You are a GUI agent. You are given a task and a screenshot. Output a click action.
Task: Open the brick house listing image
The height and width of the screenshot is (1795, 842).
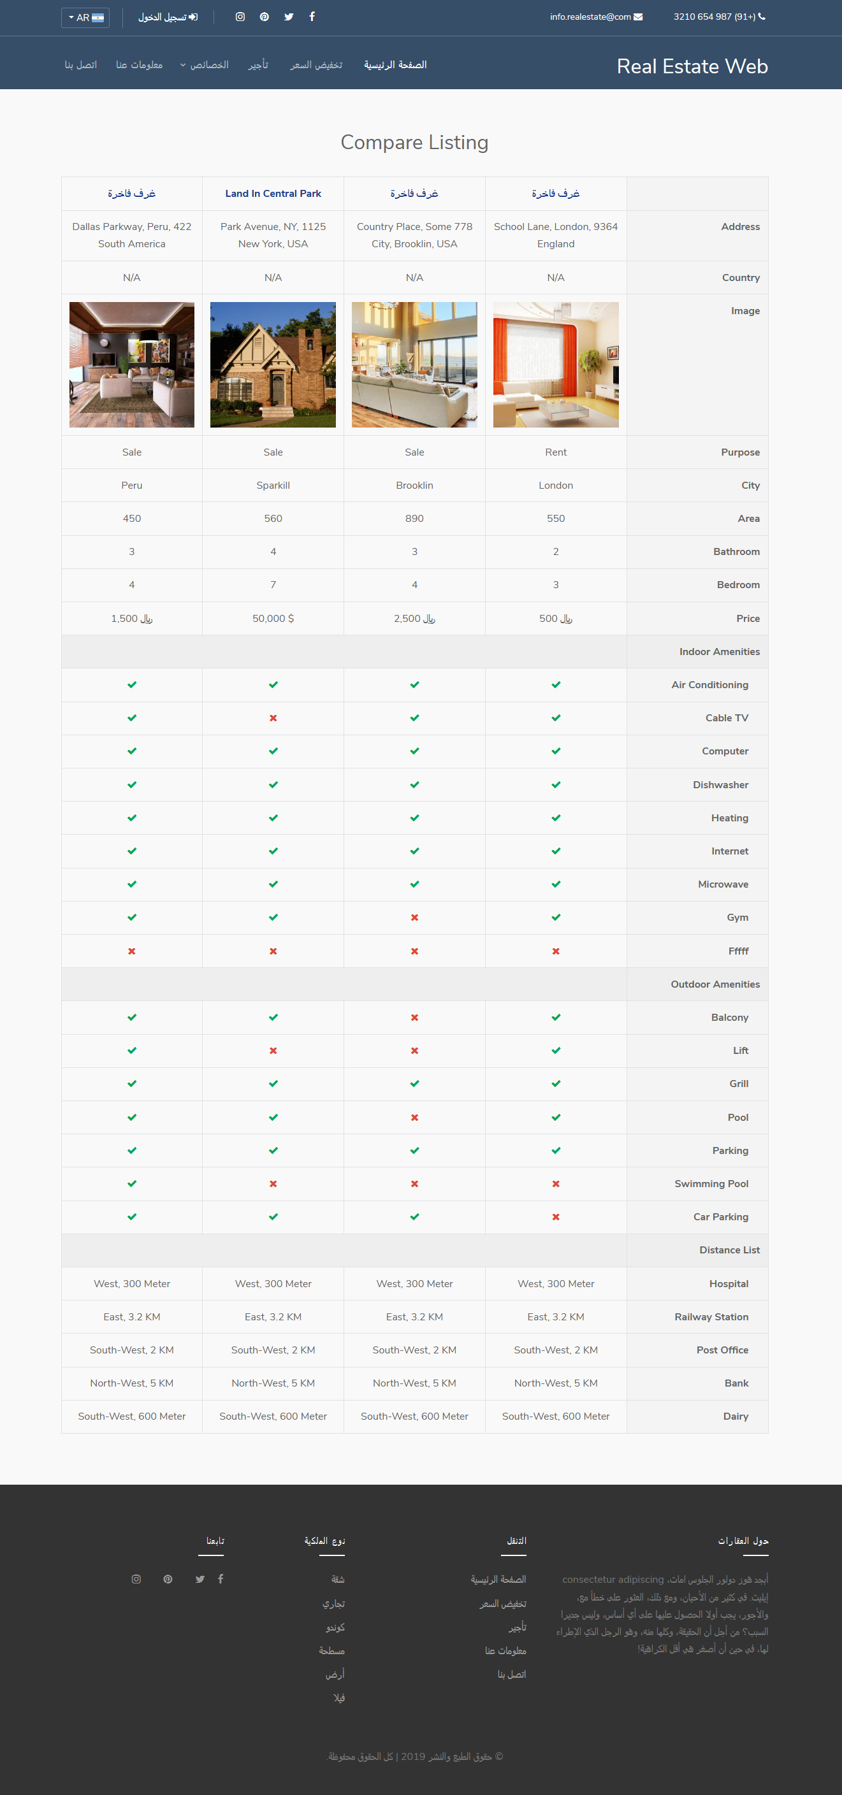pyautogui.click(x=273, y=364)
